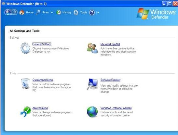Screen dimensions: 178x135
Task: Open the Home toolbar label
Action: click(x=30, y=12)
